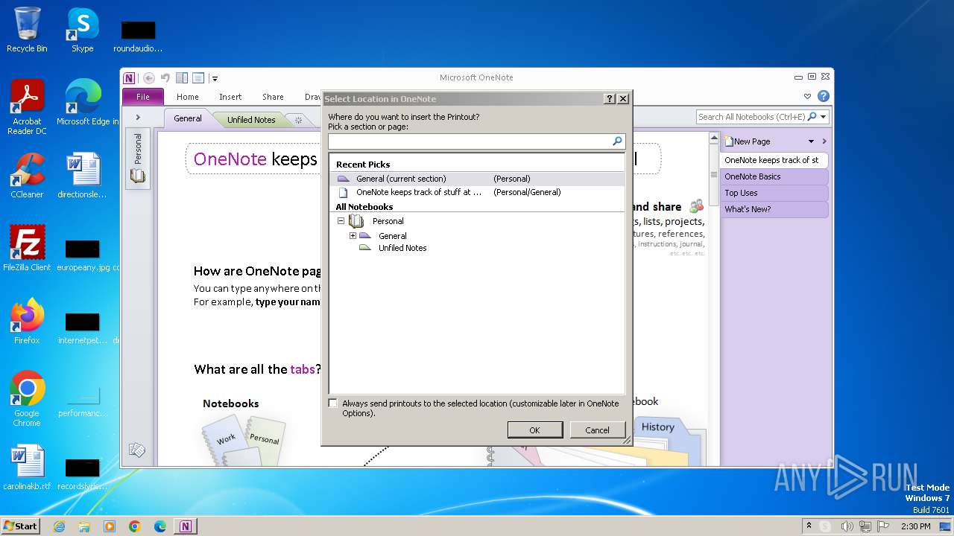954x536 pixels.
Task: Open New Page dropdown arrow
Action: coord(811,141)
